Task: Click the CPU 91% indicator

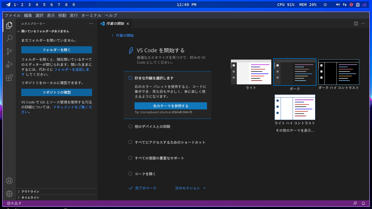Action: [286, 5]
